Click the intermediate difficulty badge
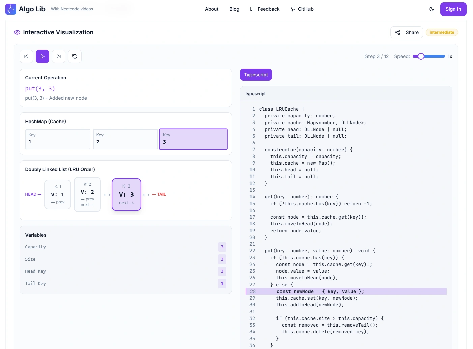 coord(442,32)
